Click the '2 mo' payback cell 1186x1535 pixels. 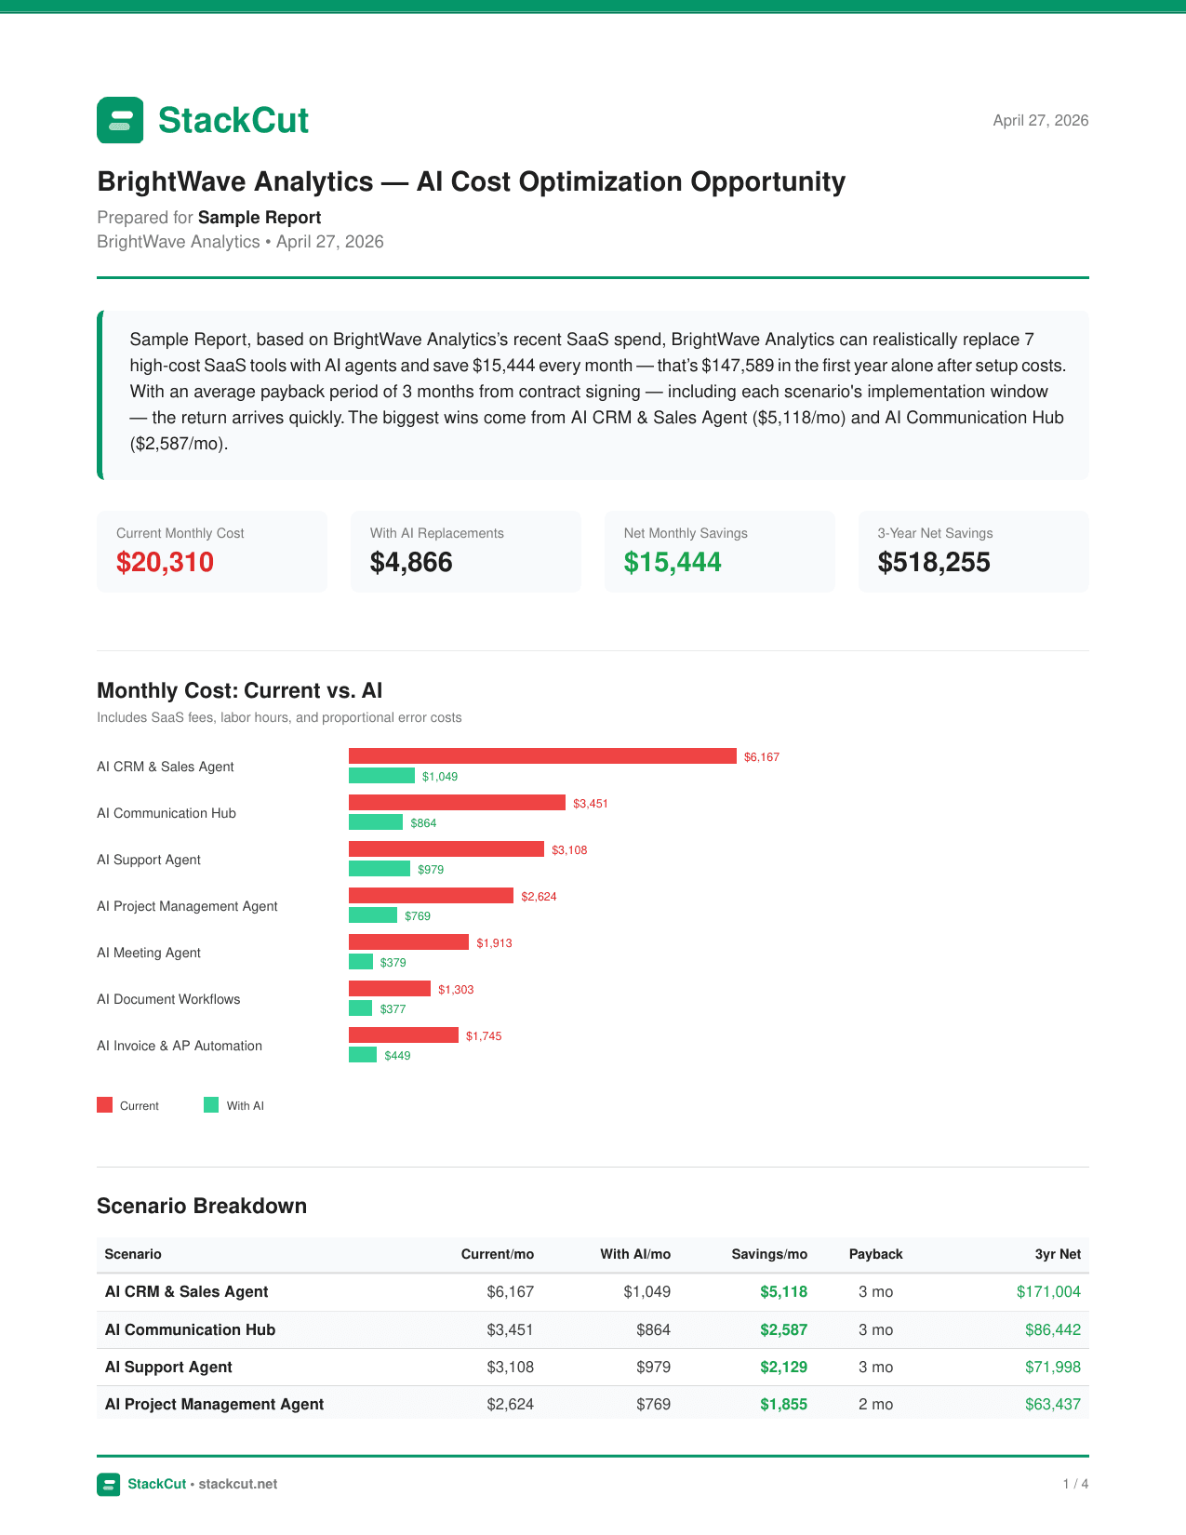click(x=875, y=1405)
